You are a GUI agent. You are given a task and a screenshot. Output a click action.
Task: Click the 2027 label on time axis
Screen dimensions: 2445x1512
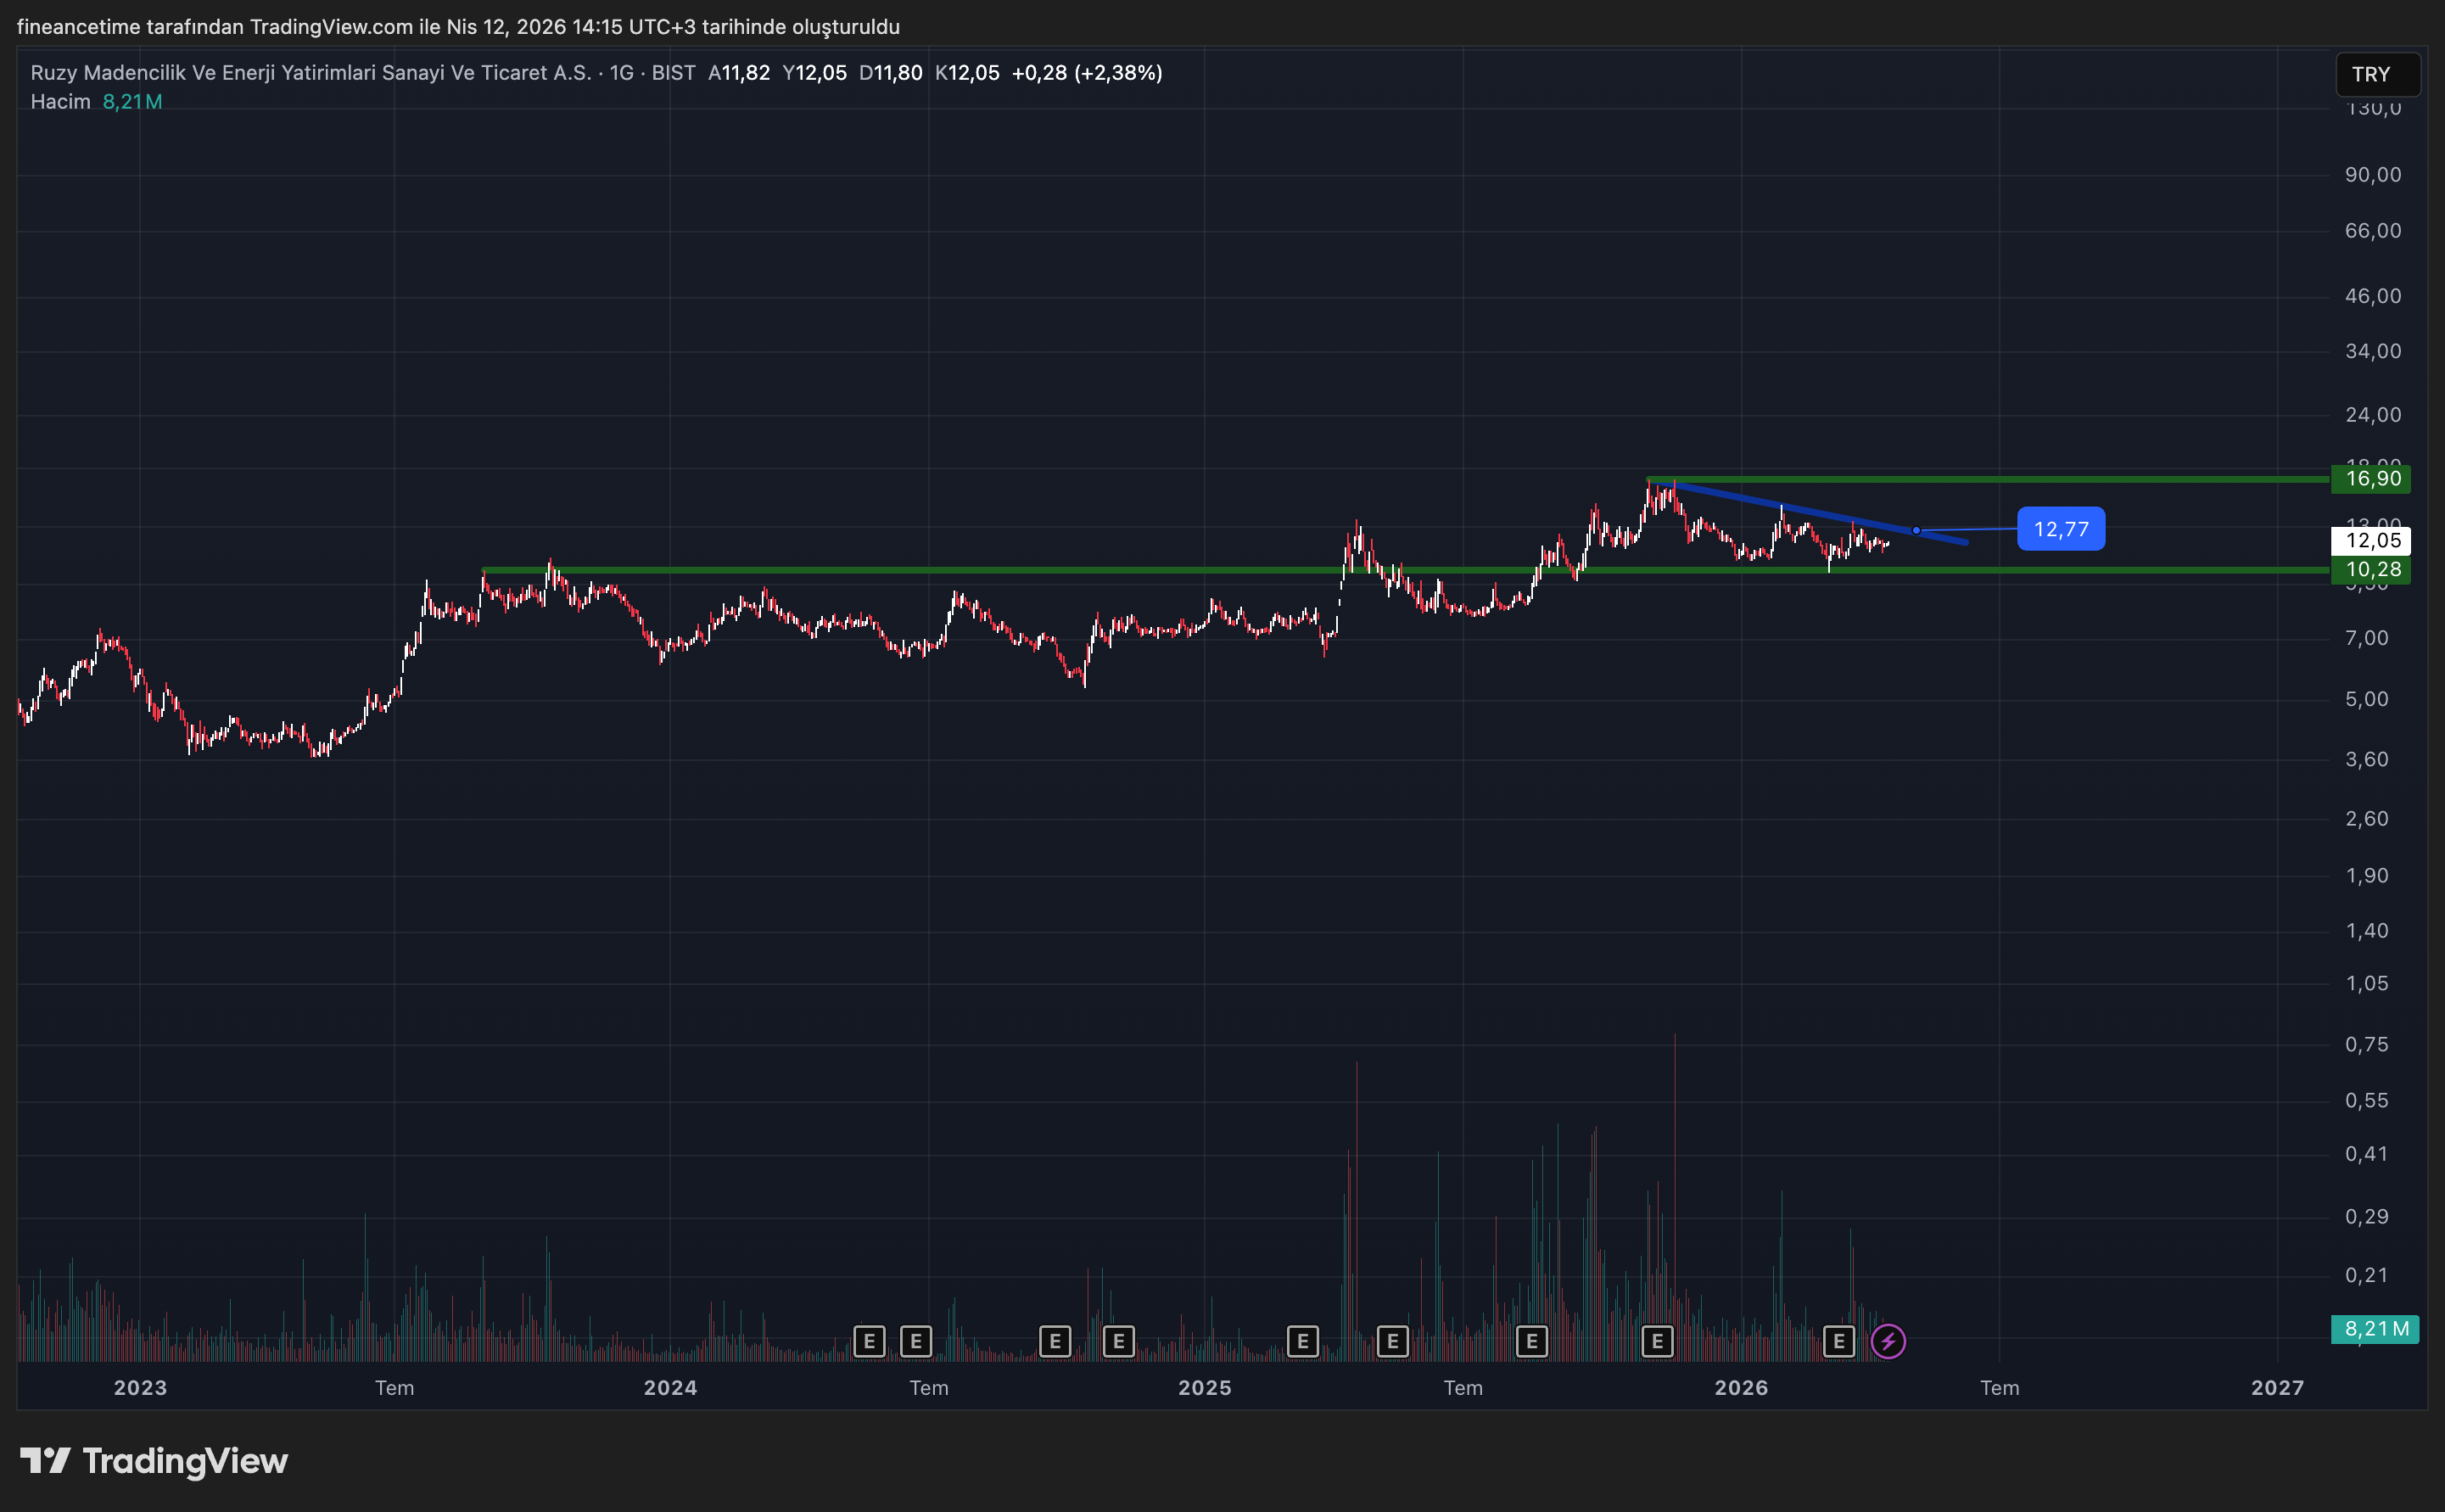coord(2276,1388)
